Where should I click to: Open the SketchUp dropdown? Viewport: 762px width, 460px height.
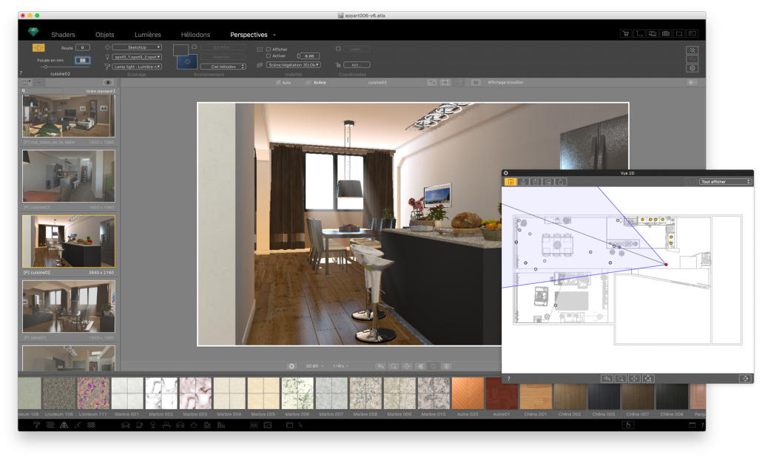click(137, 47)
